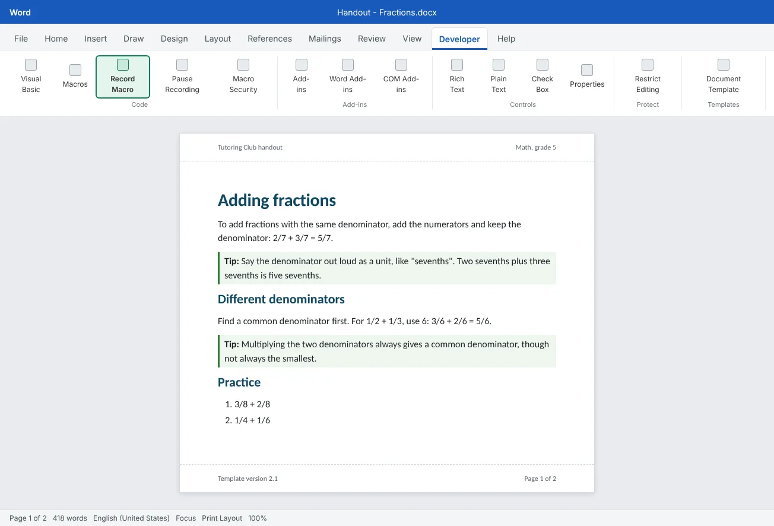Screen dimensions: 774x526
Task: Click the "Tutoring Club handout" header text
Action: point(250,147)
